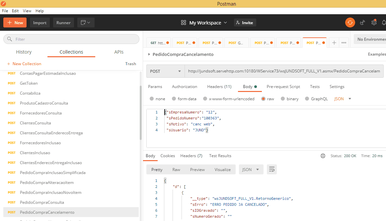This screenshot has width=386, height=221.
Task: Click the Import button
Action: point(40,22)
